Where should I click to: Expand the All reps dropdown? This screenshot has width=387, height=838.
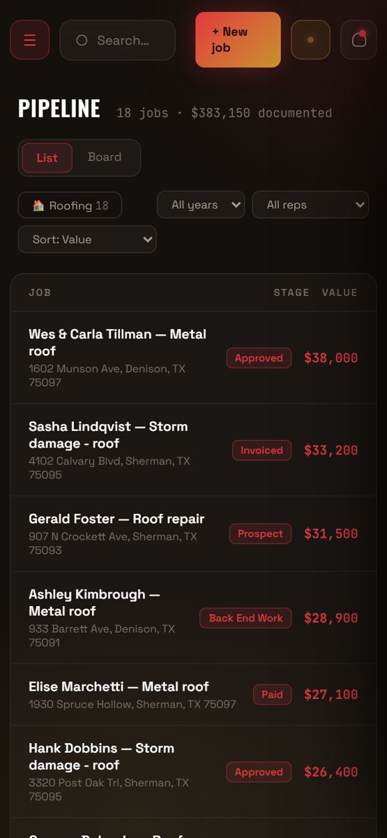click(310, 205)
